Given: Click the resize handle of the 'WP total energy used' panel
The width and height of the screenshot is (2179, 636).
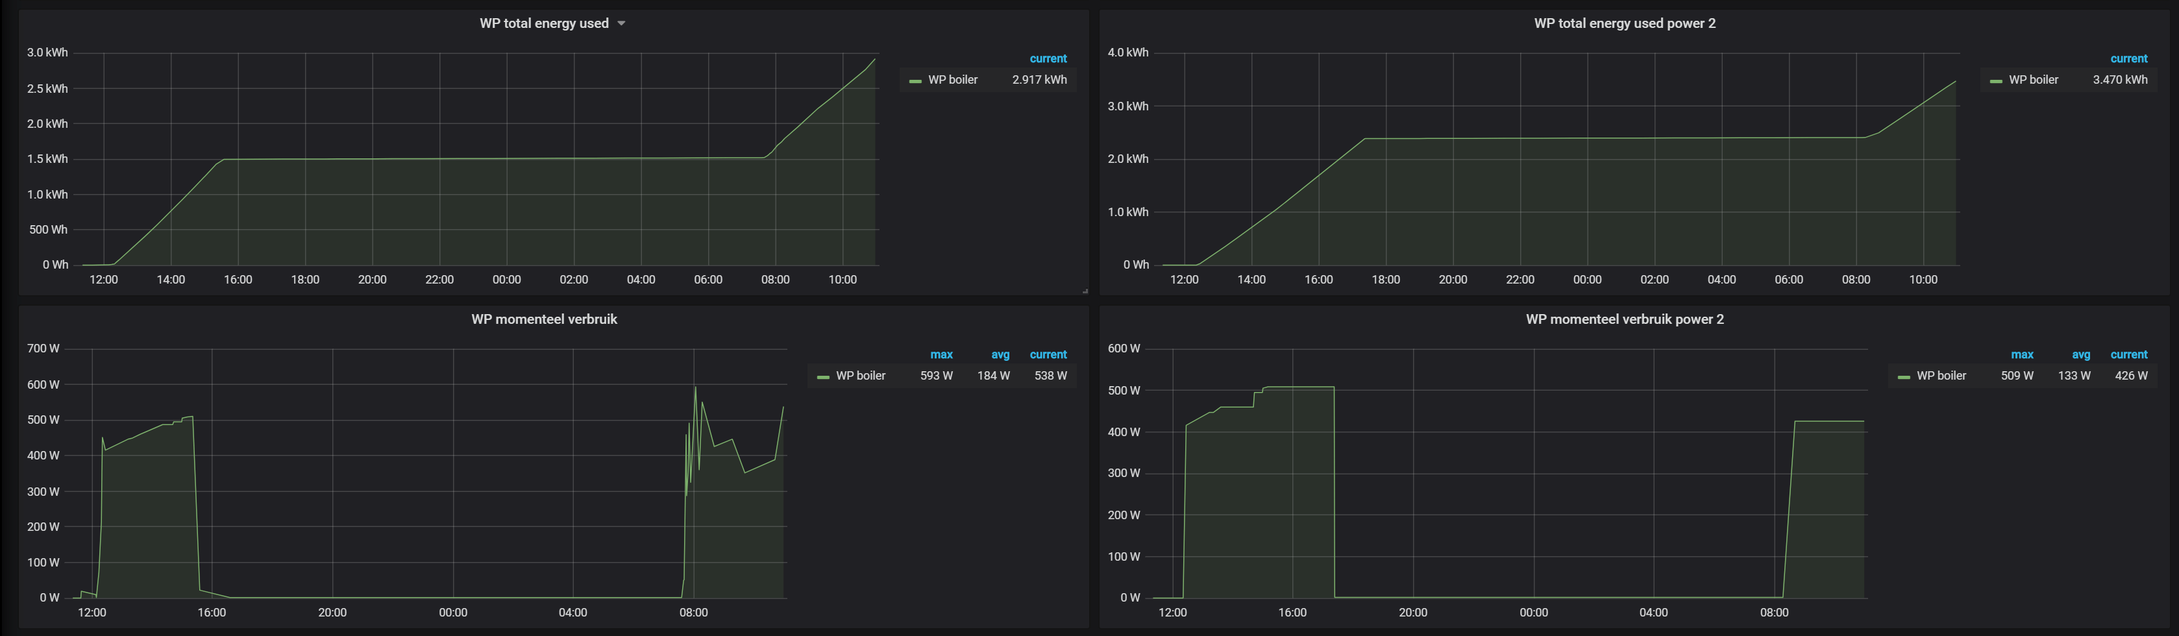Looking at the screenshot, I should 1085,291.
